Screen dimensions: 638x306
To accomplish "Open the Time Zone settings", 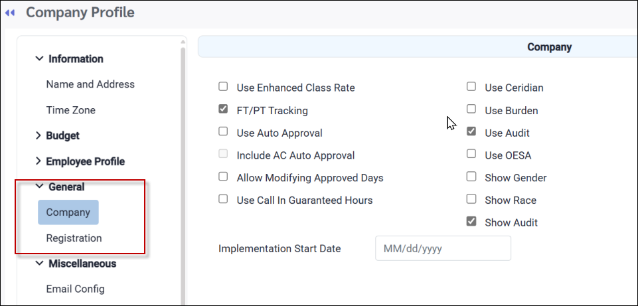I will 71,110.
